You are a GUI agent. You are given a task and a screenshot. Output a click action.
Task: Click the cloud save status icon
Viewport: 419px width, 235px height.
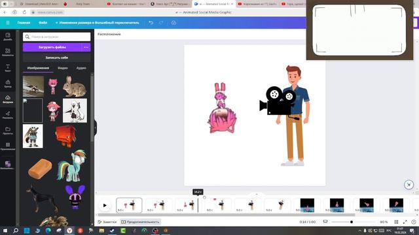pyautogui.click(x=173, y=23)
